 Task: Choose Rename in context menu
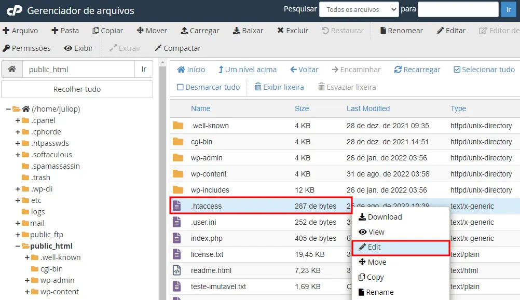coord(401,292)
